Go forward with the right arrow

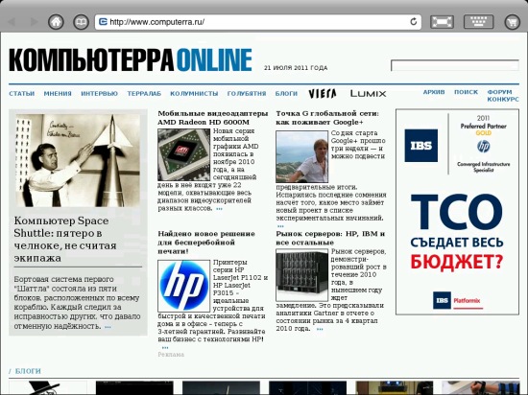tap(34, 22)
